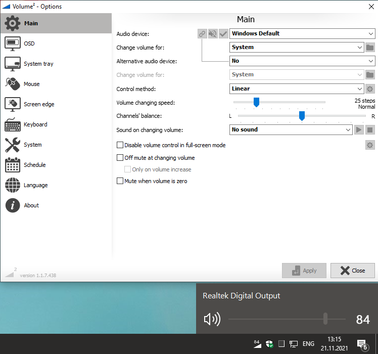Open gear settings for Control method
The image size is (378, 354).
tap(370, 89)
